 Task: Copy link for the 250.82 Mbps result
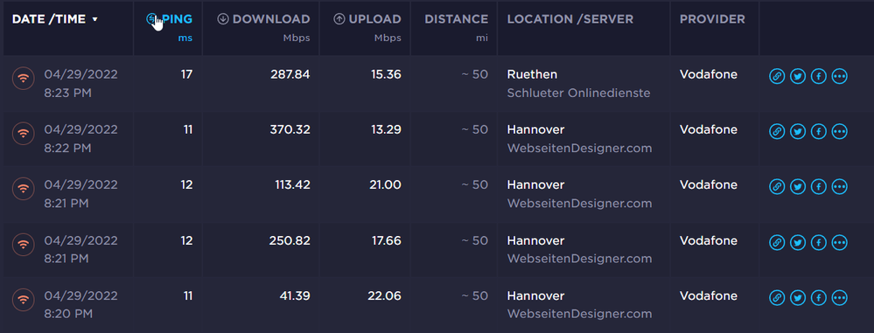tap(777, 242)
